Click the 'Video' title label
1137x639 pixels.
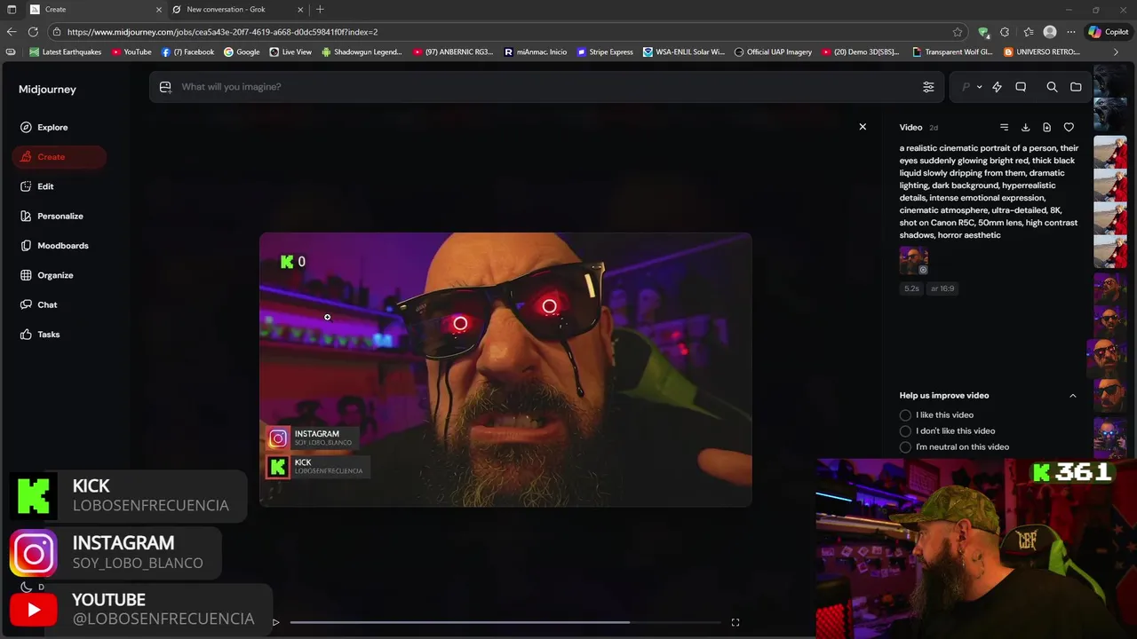tap(910, 128)
